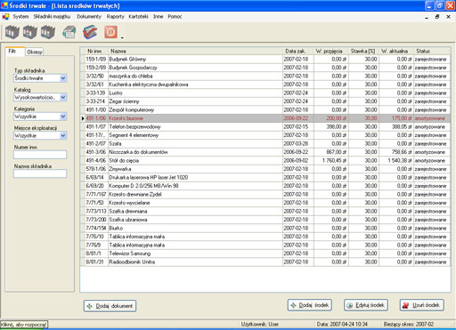This screenshot has height=330, width=456.
Task: Select the Krzesło wyścielane row
Action: pyautogui.click(x=265, y=203)
